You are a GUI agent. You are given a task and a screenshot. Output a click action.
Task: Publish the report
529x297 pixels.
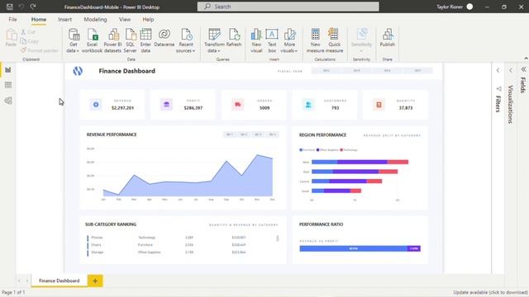pos(388,38)
